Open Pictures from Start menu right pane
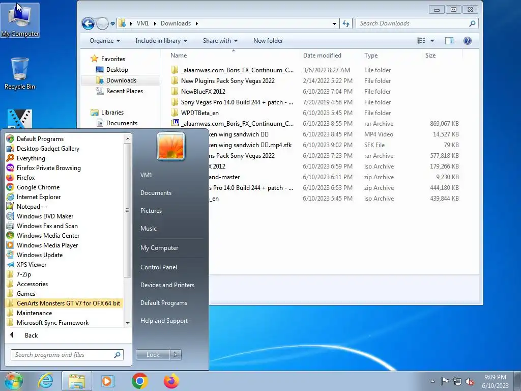This screenshot has height=391, width=521. coord(151,210)
